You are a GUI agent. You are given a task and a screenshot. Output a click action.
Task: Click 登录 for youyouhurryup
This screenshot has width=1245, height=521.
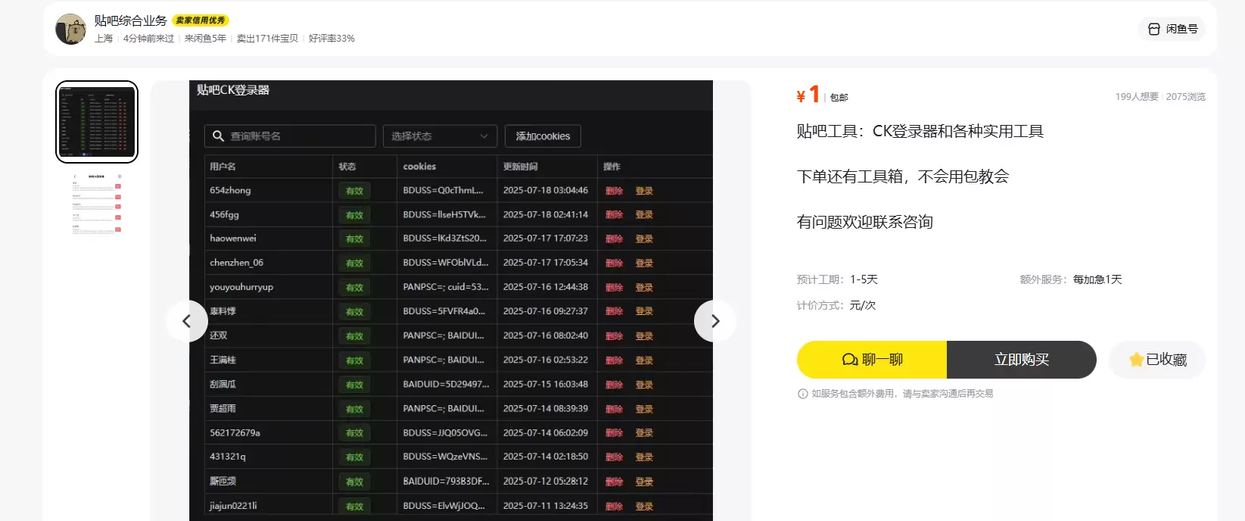pos(644,288)
